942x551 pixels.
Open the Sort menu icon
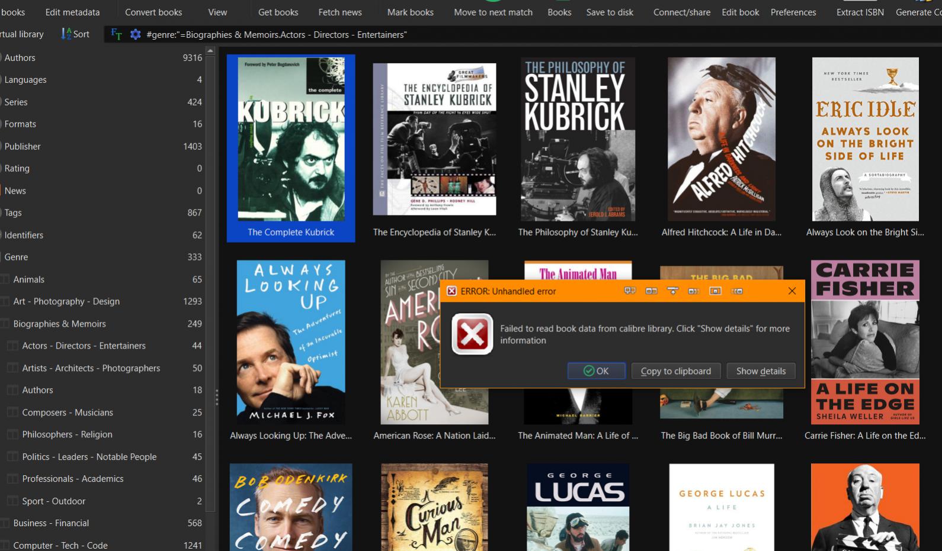(x=66, y=34)
